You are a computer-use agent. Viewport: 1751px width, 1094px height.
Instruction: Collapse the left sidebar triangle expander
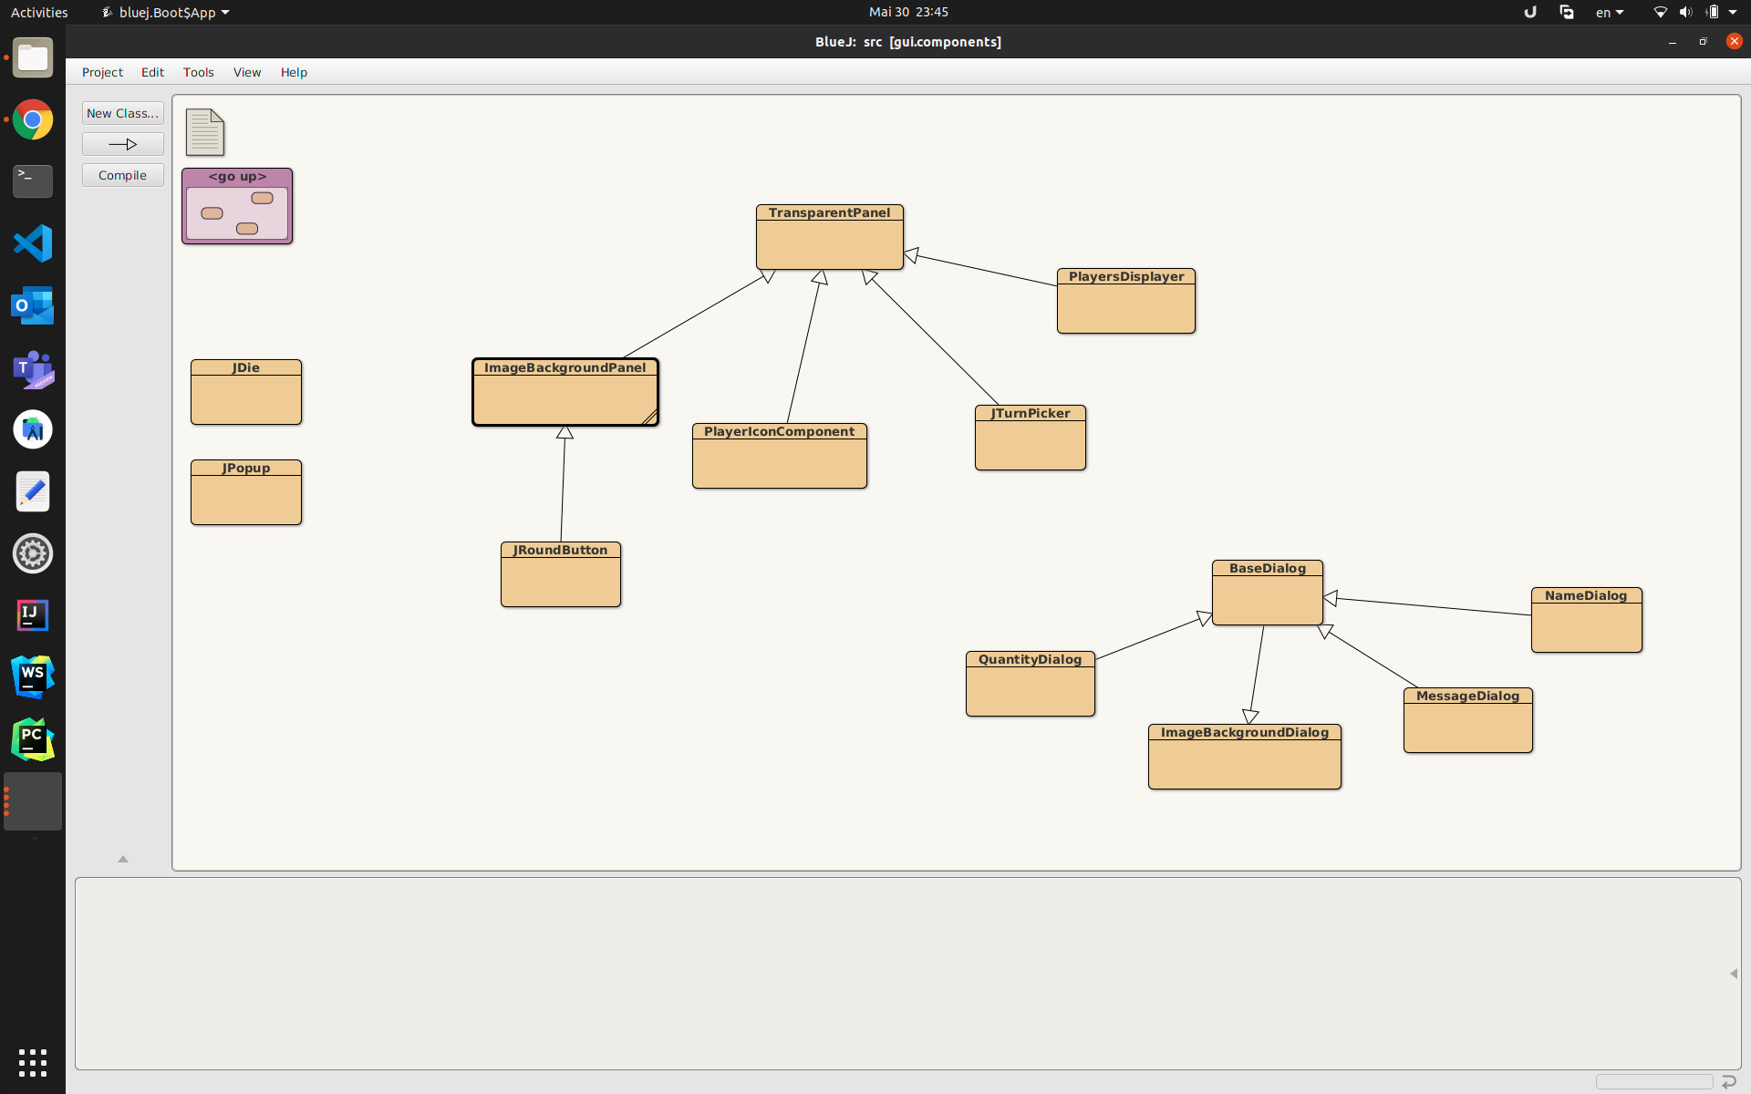coord(123,859)
